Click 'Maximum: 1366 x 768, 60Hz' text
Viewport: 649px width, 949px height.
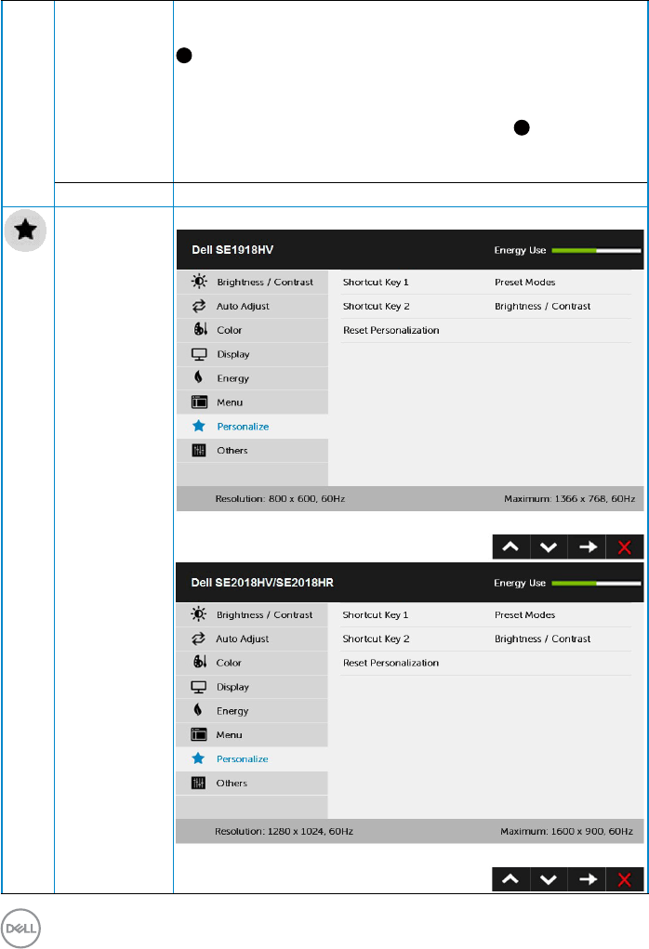pyautogui.click(x=570, y=499)
